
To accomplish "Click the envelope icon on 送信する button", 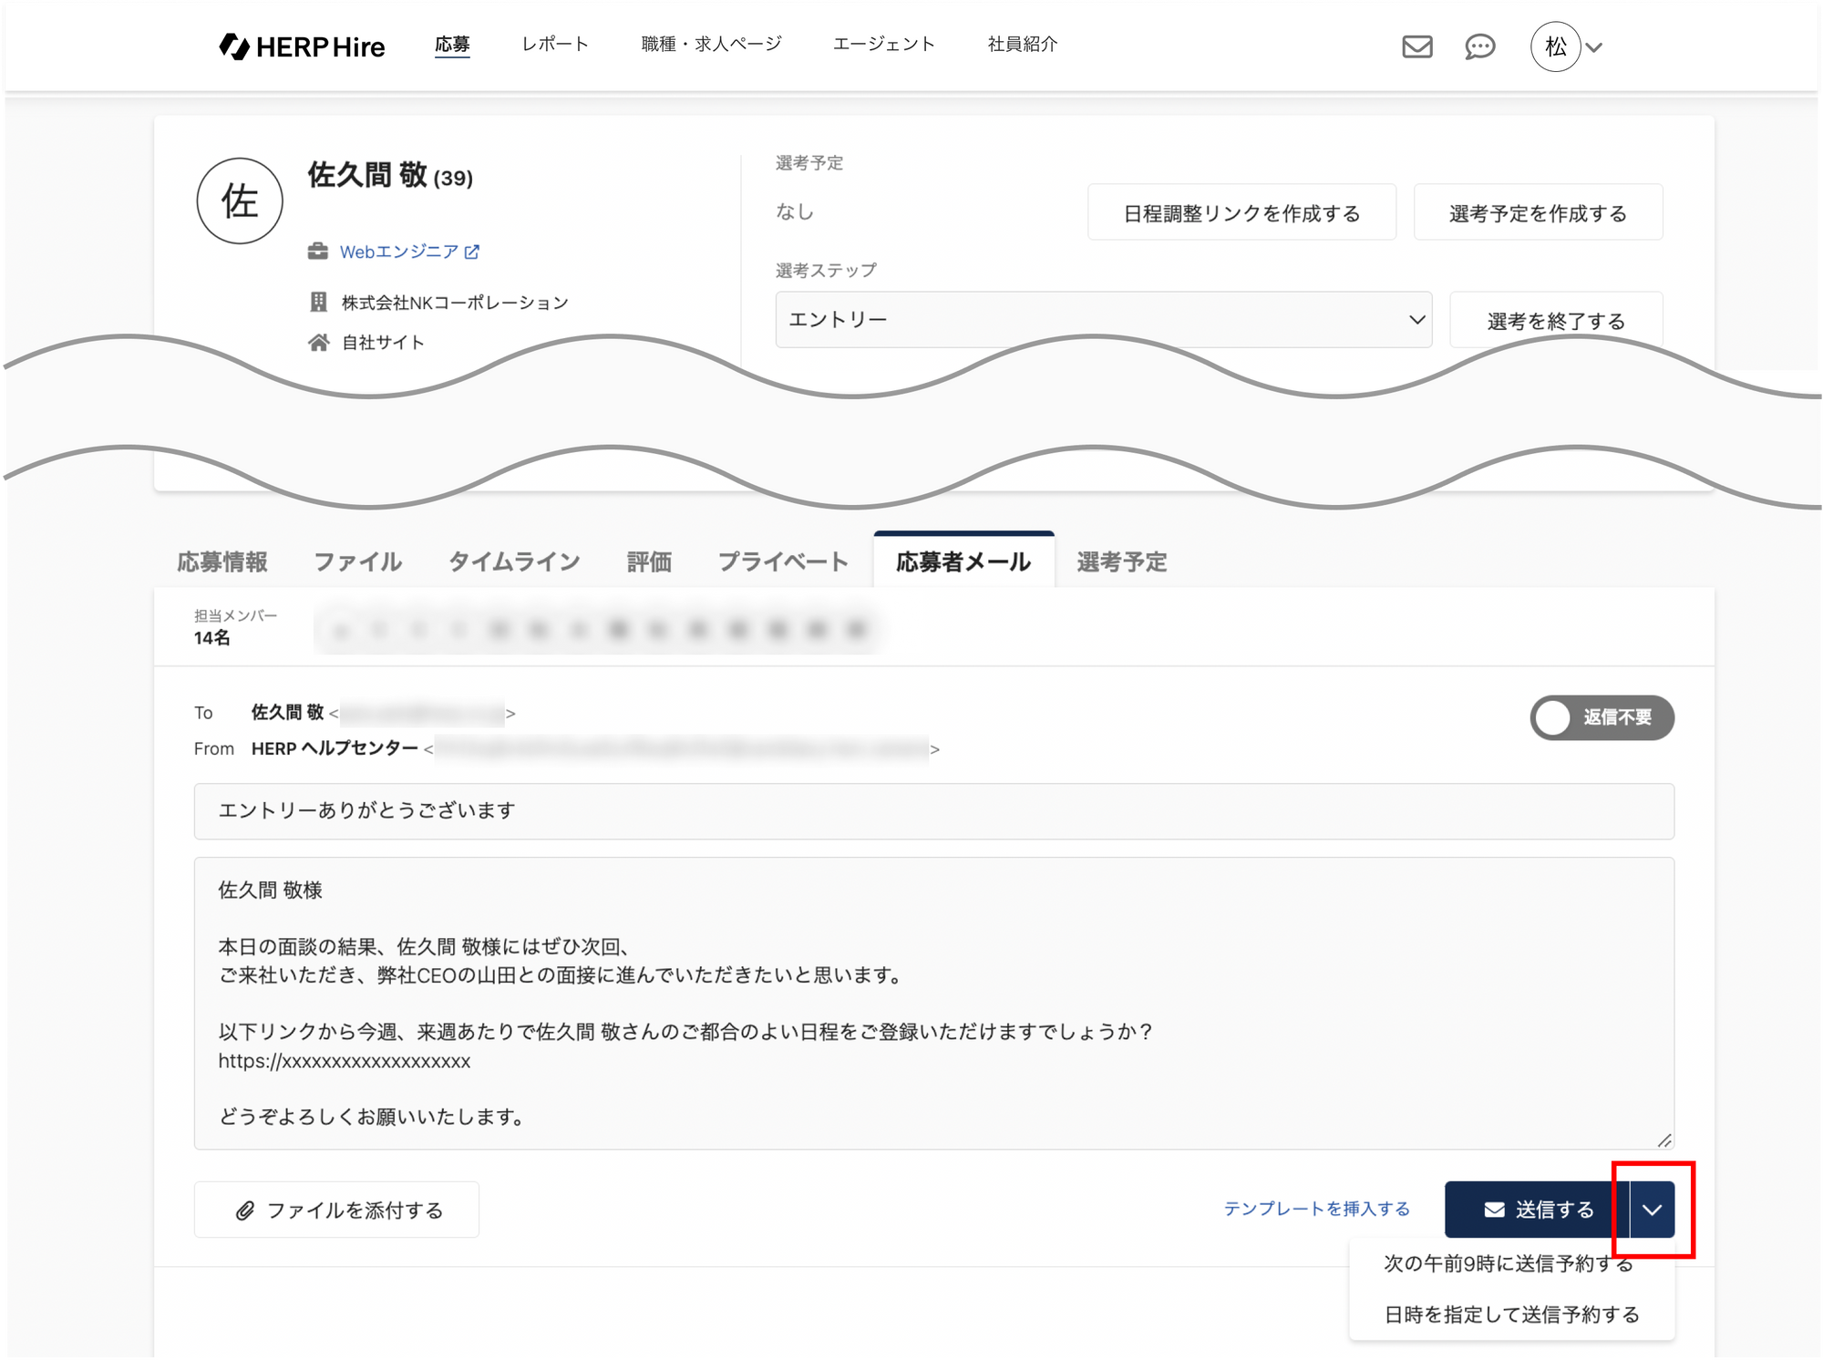I will click(1494, 1210).
